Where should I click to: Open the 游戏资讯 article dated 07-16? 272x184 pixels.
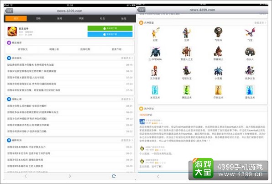point(70,90)
